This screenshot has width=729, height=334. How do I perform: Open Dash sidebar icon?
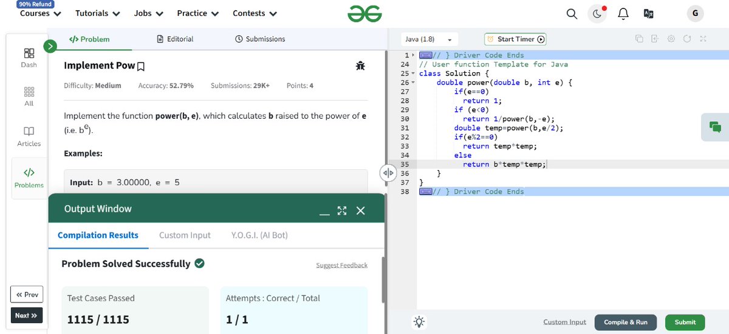pos(29,58)
